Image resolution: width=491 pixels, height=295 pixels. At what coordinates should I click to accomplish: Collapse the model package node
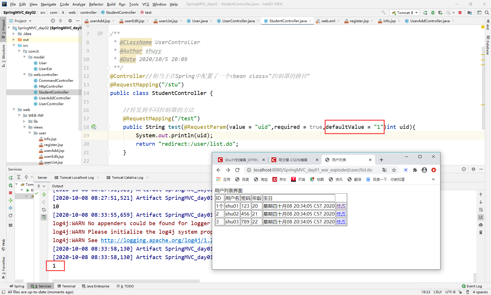pos(24,57)
